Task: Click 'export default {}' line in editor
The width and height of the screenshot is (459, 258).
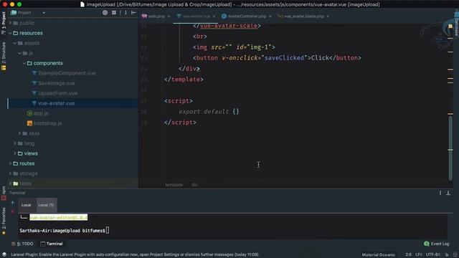Action: tap(209, 112)
